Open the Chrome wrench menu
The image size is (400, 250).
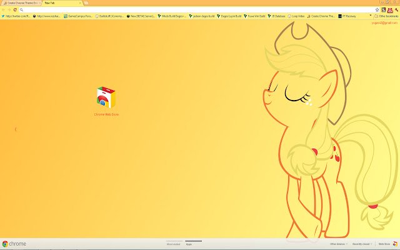pos(396,10)
